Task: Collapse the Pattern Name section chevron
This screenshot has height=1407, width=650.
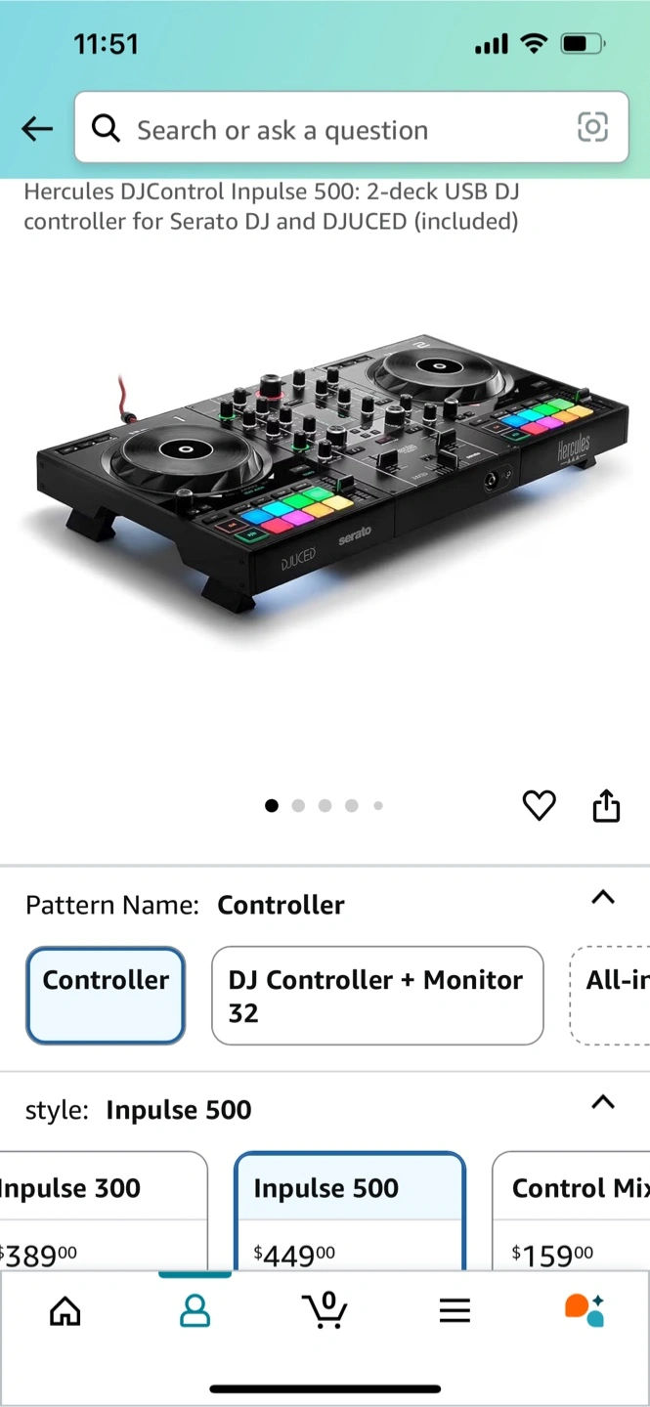Action: pyautogui.click(x=603, y=897)
